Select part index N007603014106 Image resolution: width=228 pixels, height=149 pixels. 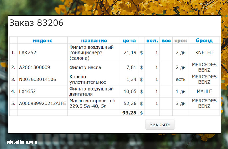(x=38, y=79)
